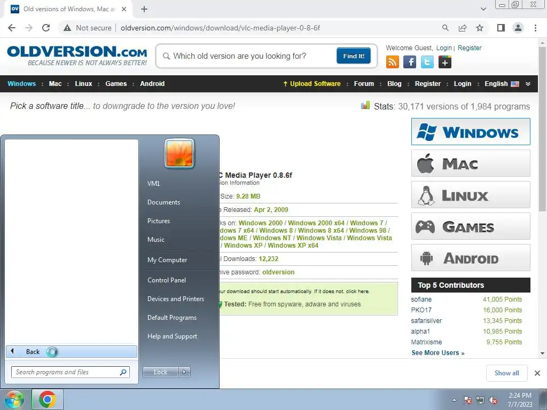This screenshot has width=547, height=410.
Task: Open the Login link near Welcome Guest
Action: point(444,48)
